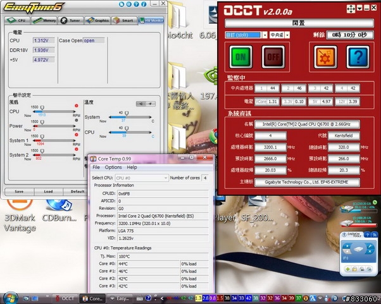Open OCCT help question mark icon
381x304 pixels.
pos(358,57)
